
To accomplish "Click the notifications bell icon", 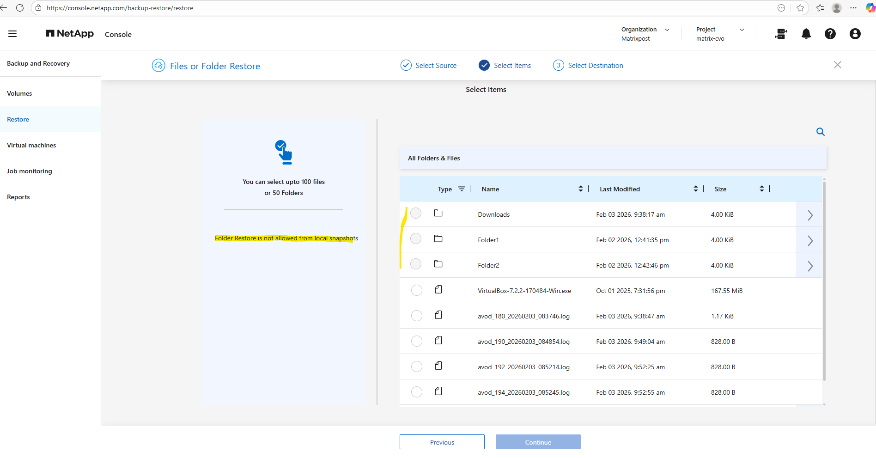I will tap(806, 34).
